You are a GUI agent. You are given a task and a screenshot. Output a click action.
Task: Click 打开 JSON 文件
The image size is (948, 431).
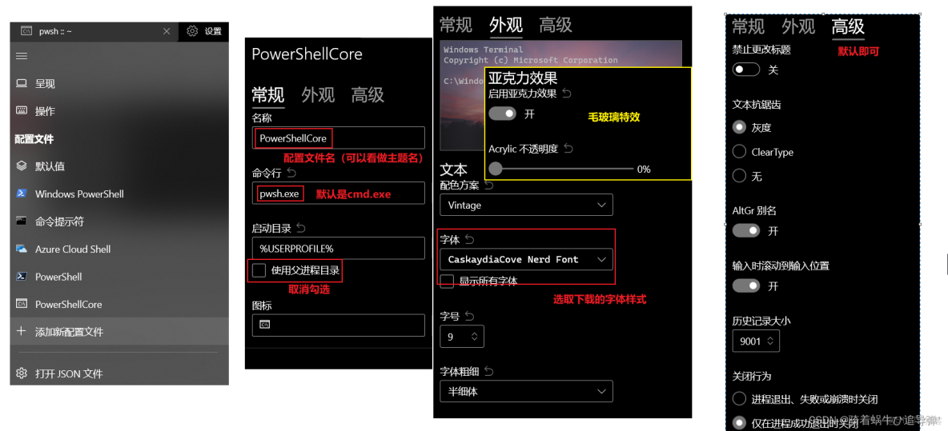pyautogui.click(x=119, y=373)
